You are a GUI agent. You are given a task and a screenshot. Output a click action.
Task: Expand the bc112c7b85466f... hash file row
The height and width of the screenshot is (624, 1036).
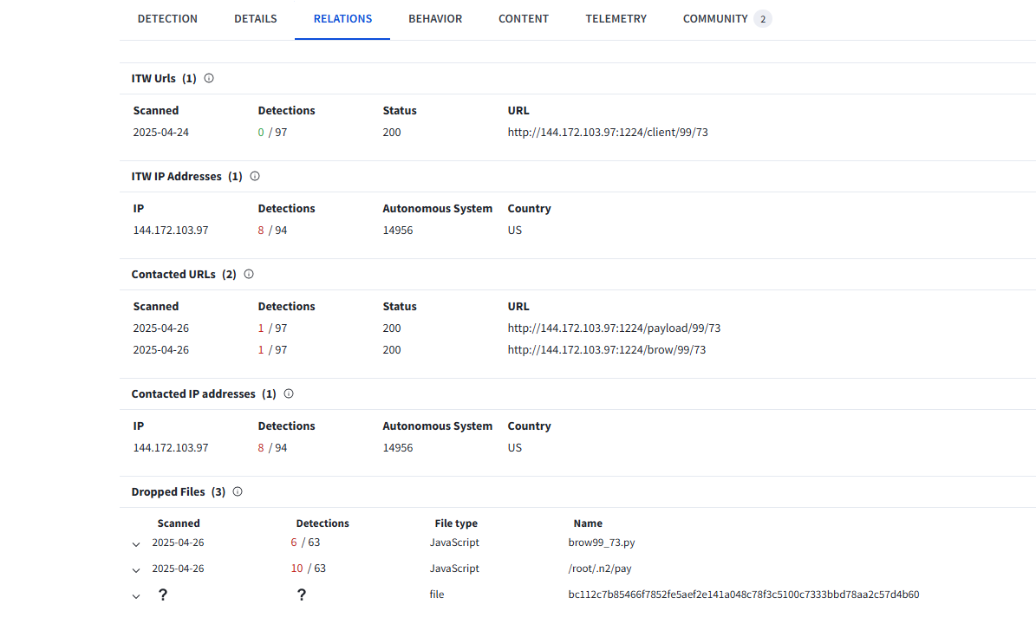pos(136,596)
